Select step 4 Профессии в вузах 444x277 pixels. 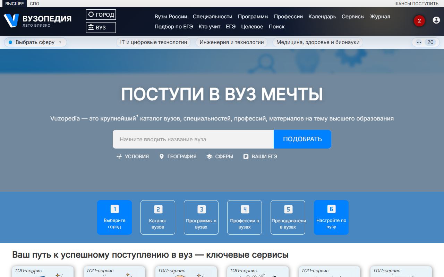pyautogui.click(x=245, y=217)
